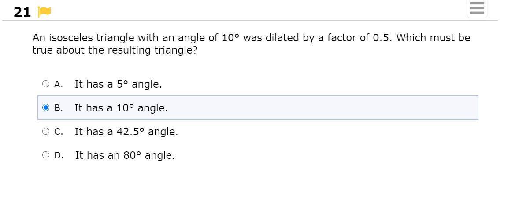Image resolution: width=530 pixels, height=197 pixels.
Task: Select radio button for option A
Action: coord(46,84)
